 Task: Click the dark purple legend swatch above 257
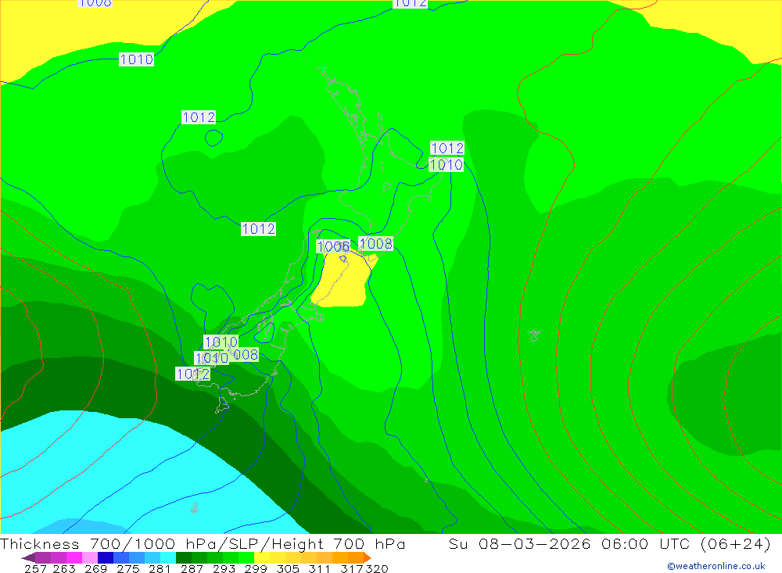43,557
